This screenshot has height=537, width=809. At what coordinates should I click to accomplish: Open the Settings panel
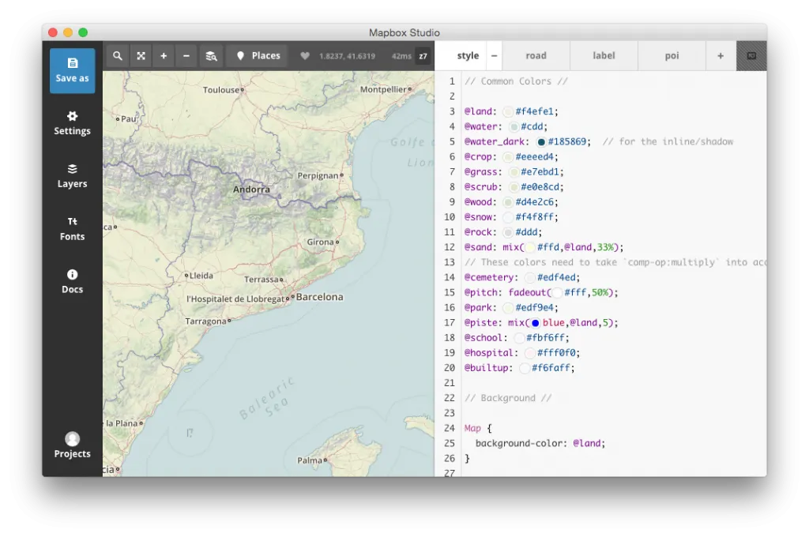(72, 123)
